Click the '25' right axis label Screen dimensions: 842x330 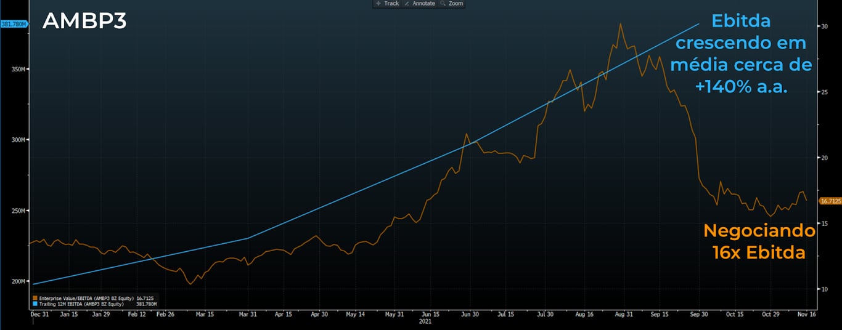point(824,92)
